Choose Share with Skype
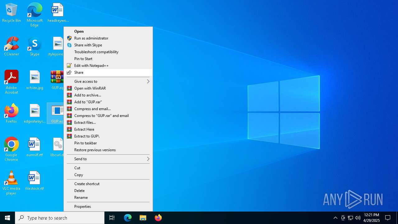 tap(108, 45)
